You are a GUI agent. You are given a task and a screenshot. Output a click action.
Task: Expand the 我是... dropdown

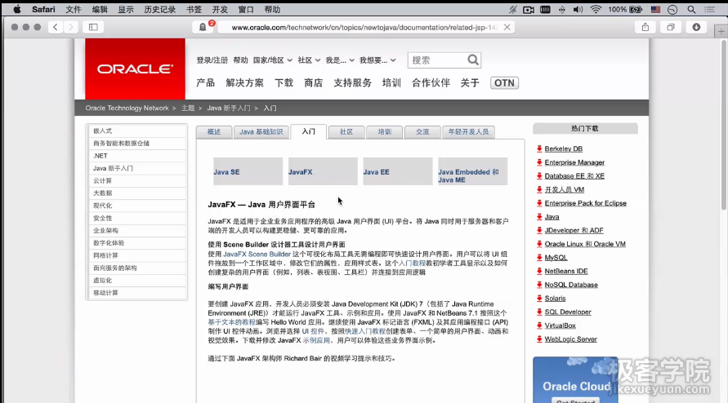(340, 60)
